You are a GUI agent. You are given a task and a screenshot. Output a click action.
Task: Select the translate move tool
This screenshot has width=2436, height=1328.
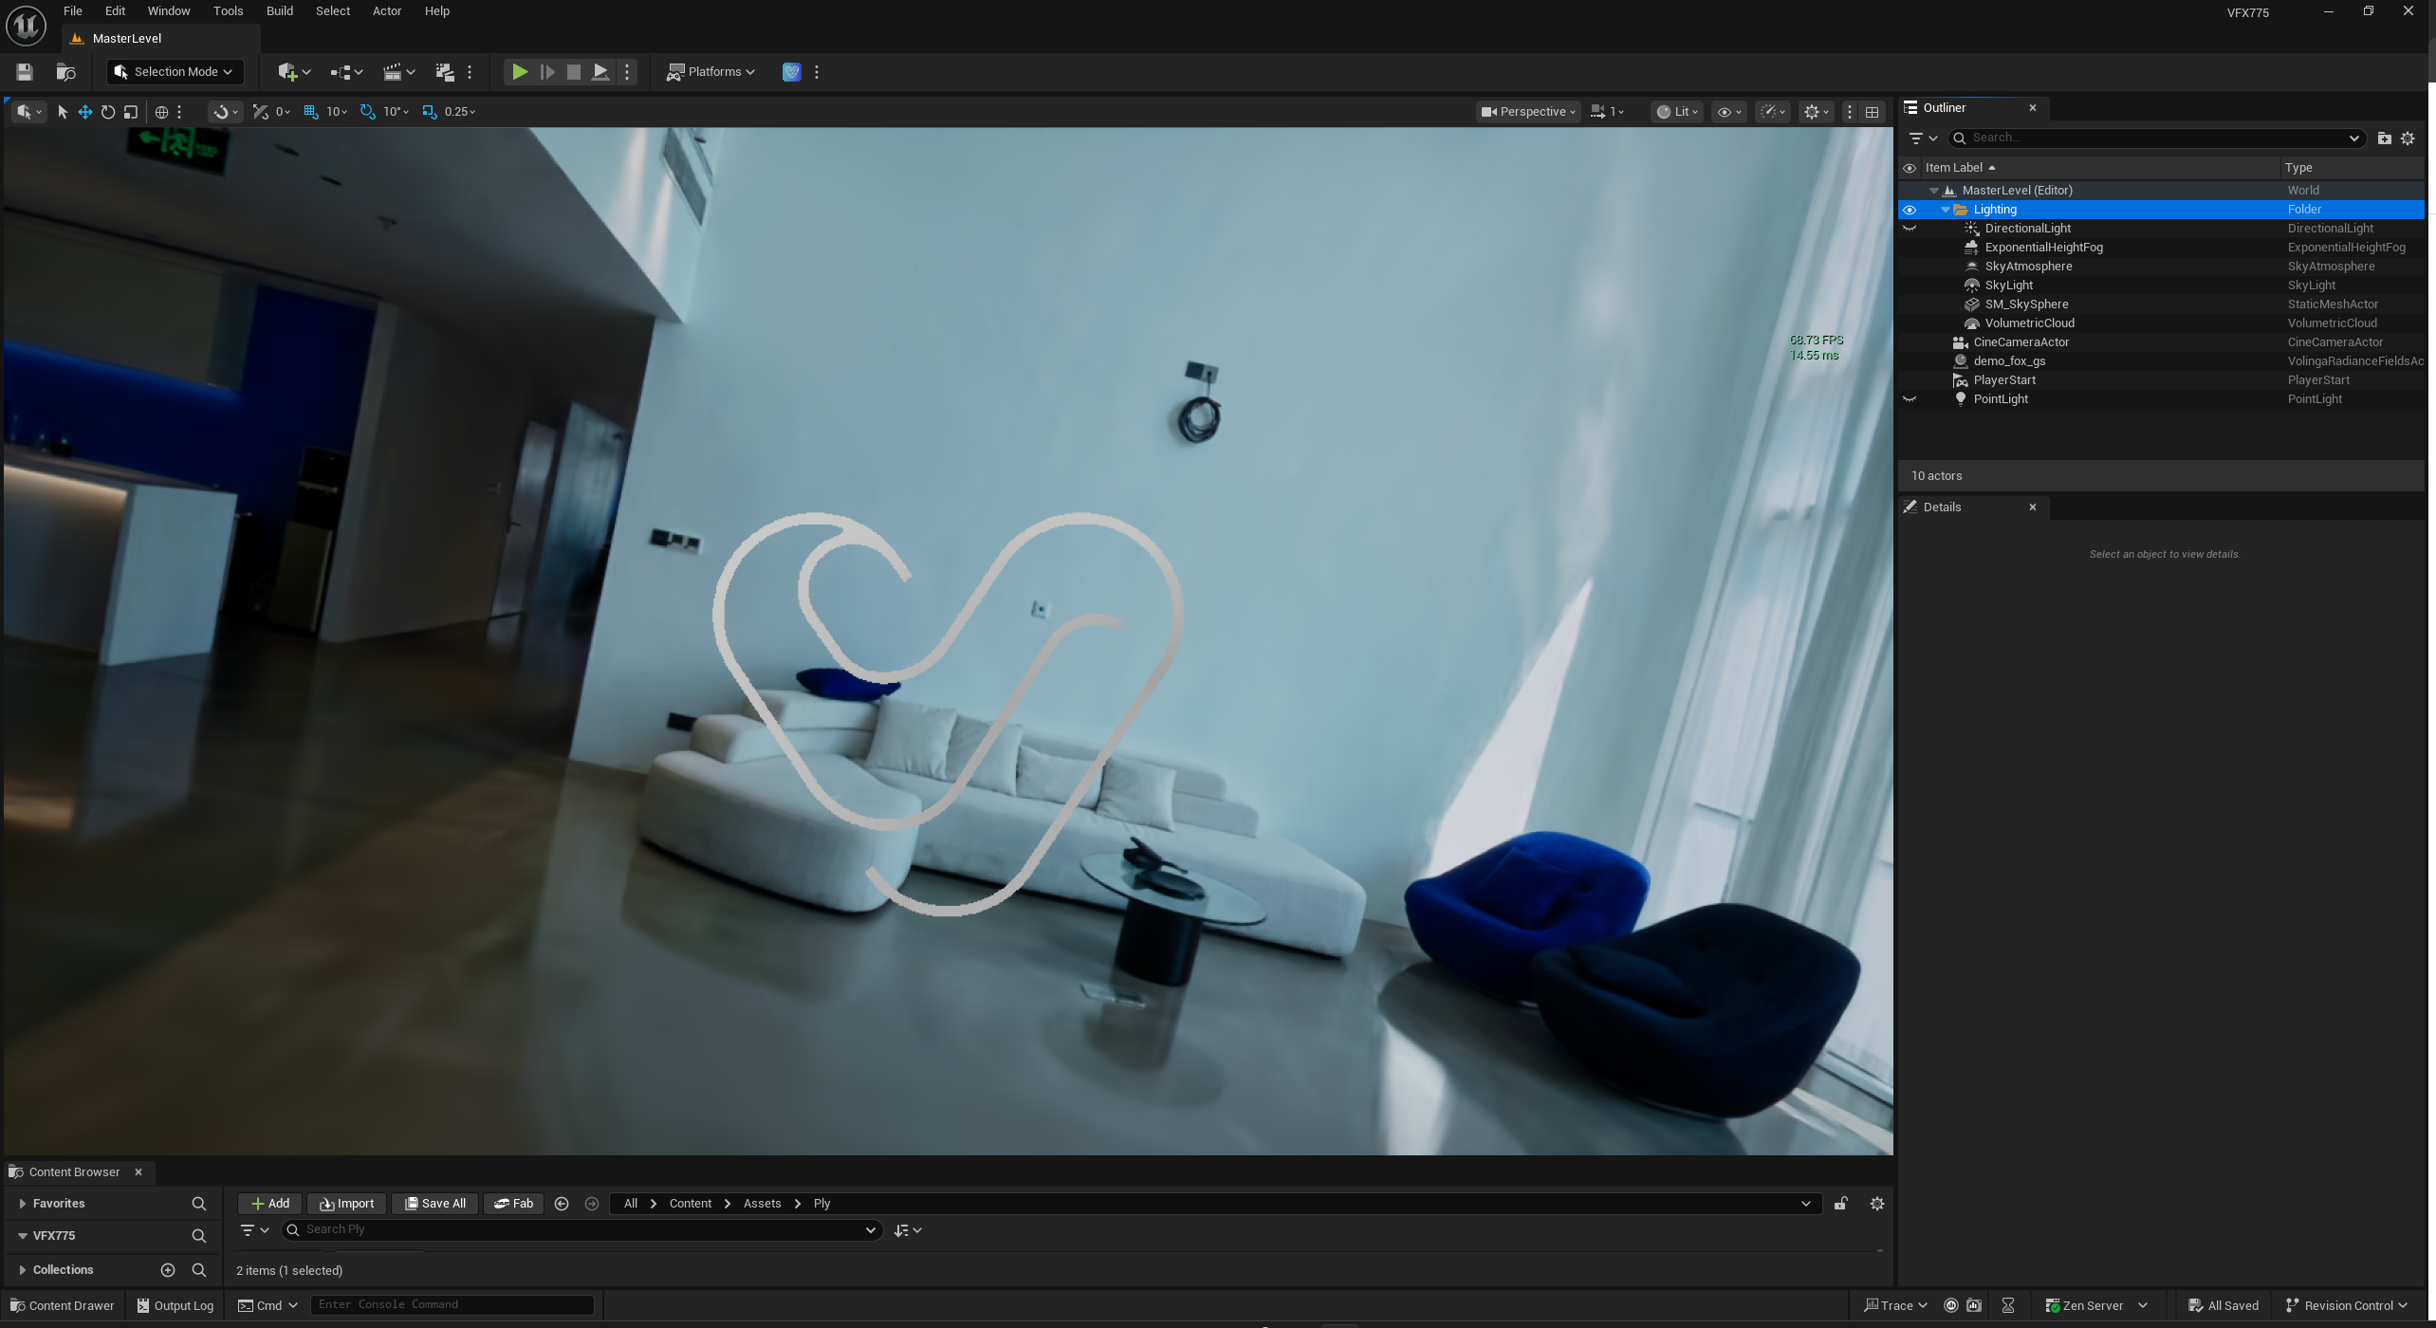click(85, 112)
